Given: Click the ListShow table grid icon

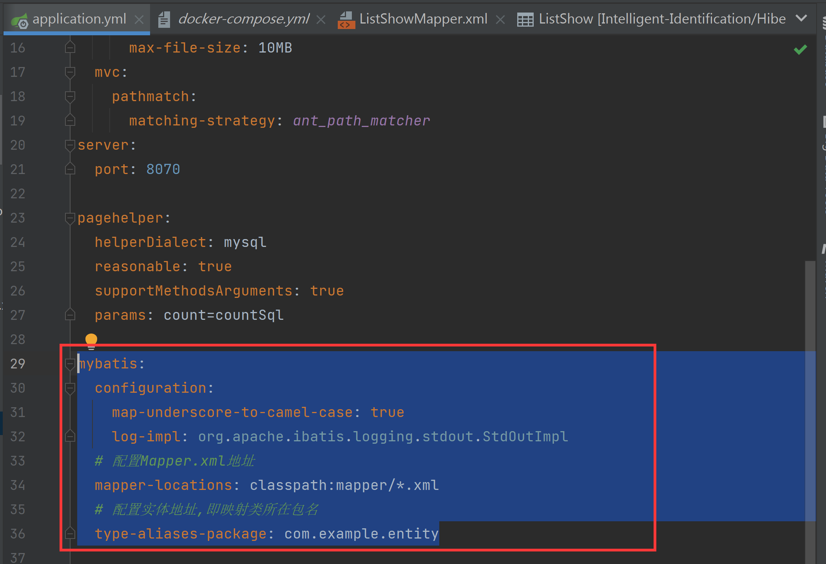Looking at the screenshot, I should coord(525,20).
